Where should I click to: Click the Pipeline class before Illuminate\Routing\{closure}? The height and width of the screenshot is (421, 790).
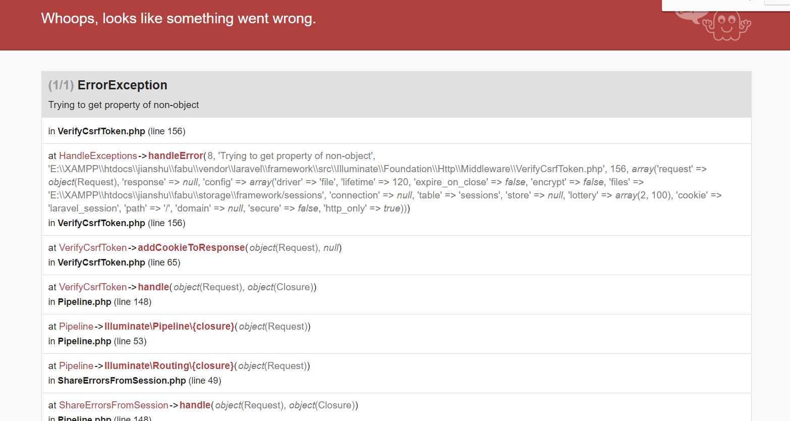pyautogui.click(x=76, y=366)
